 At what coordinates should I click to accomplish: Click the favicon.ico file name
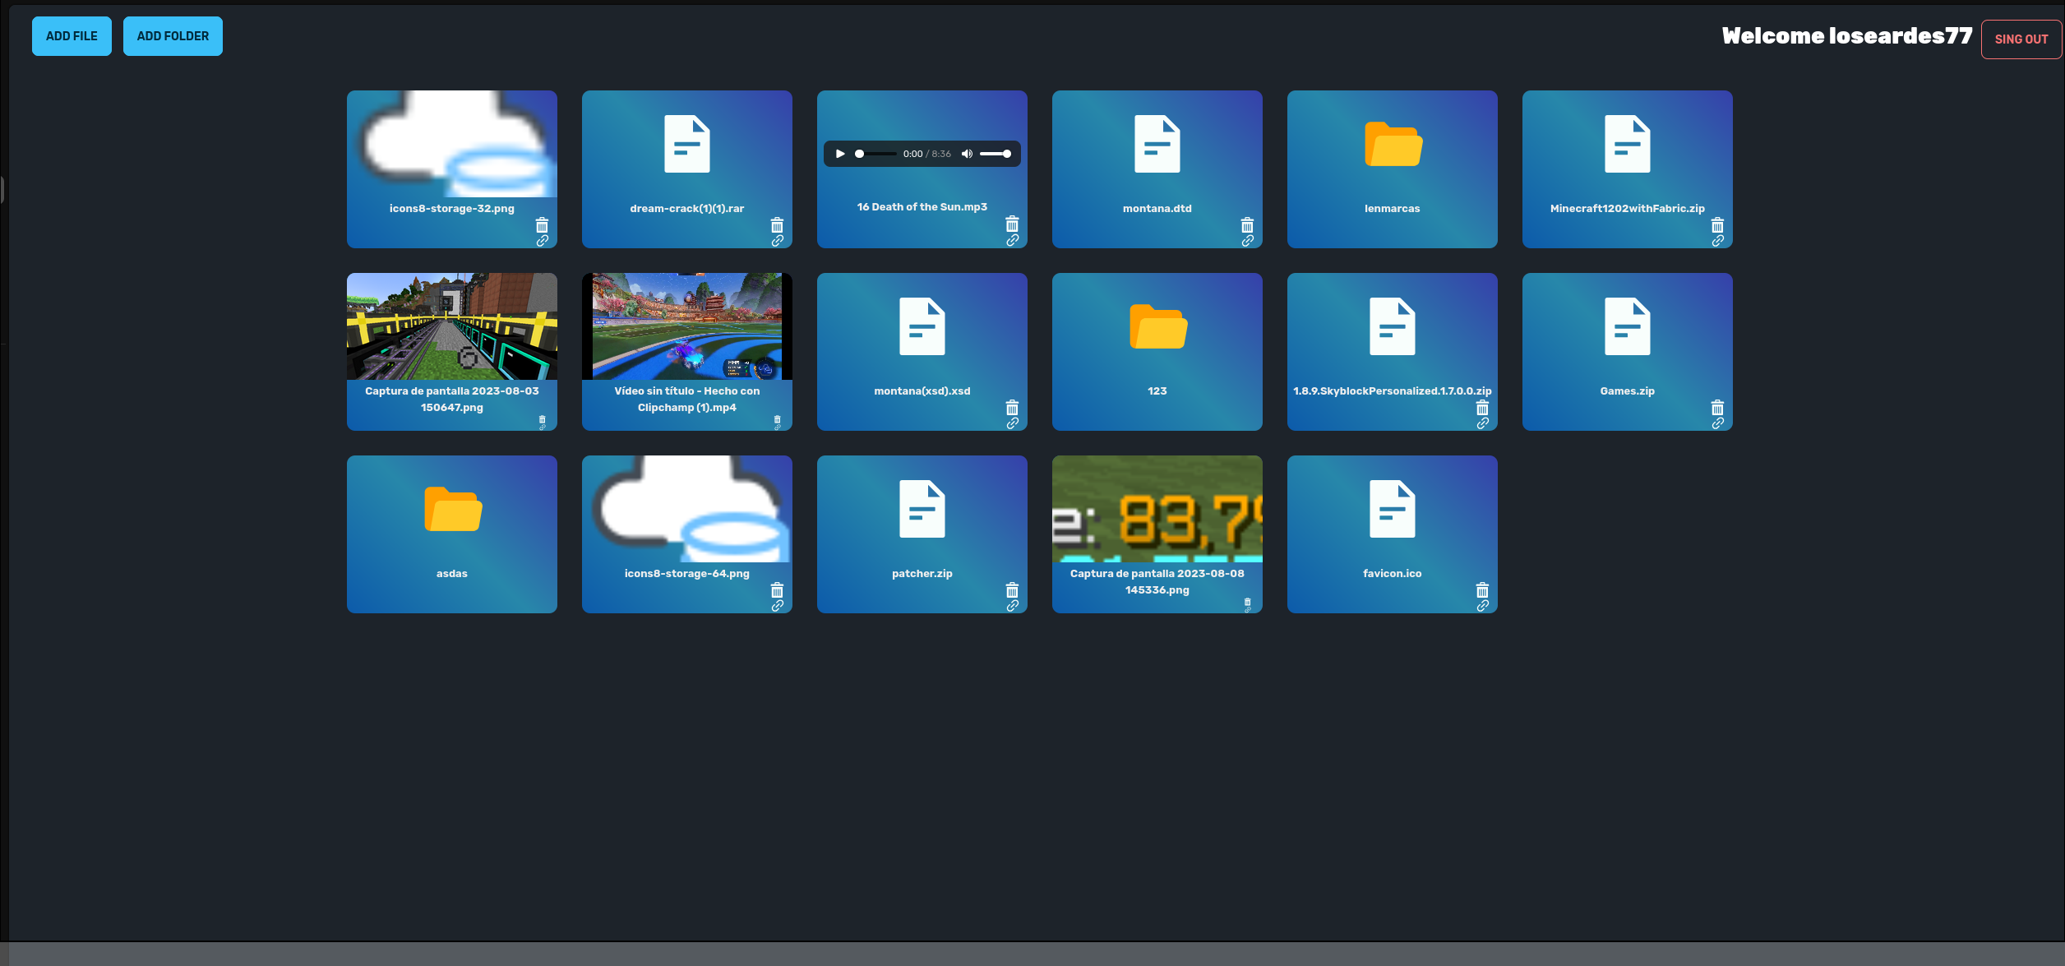click(1392, 574)
